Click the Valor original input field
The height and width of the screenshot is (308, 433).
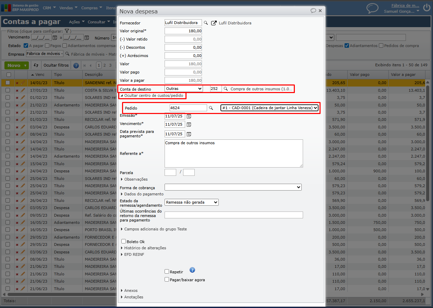pos(183,31)
